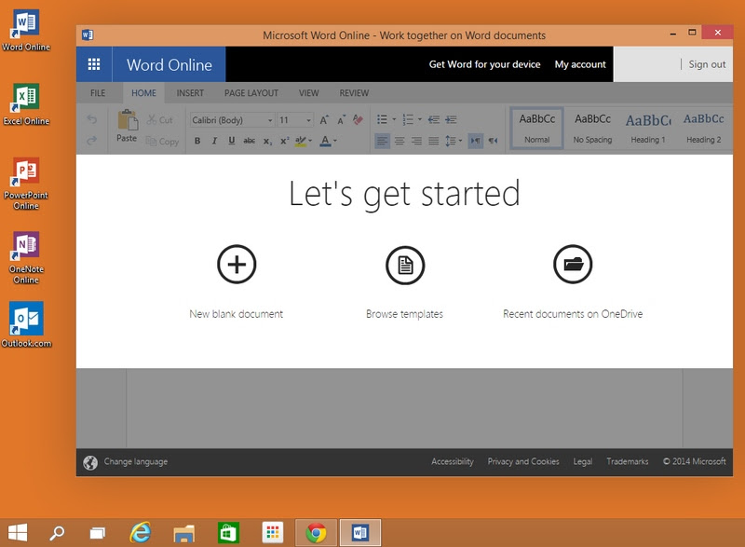745x547 pixels.
Task: Click the line spacing icon
Action: point(450,141)
